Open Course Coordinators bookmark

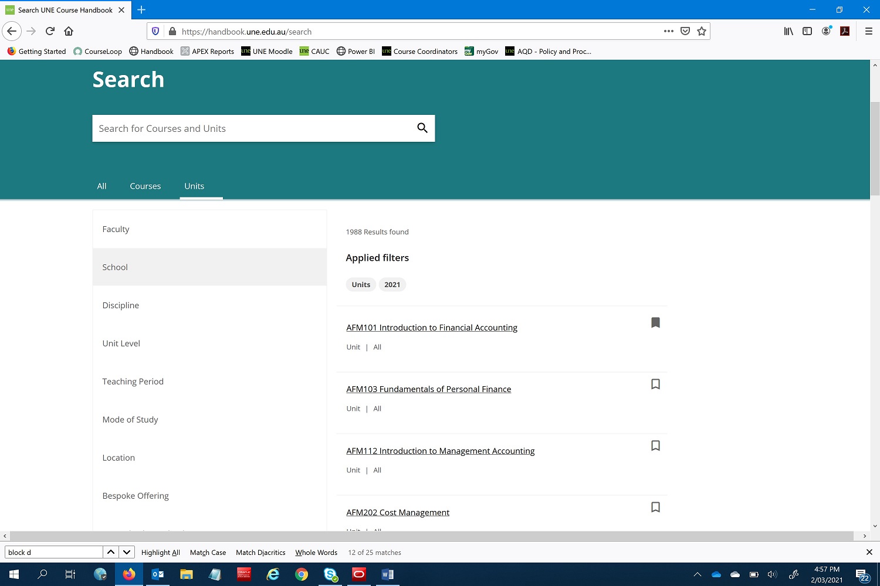419,52
